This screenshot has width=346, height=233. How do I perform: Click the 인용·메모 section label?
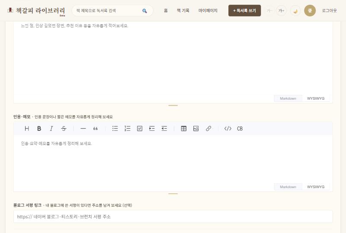point(22,117)
